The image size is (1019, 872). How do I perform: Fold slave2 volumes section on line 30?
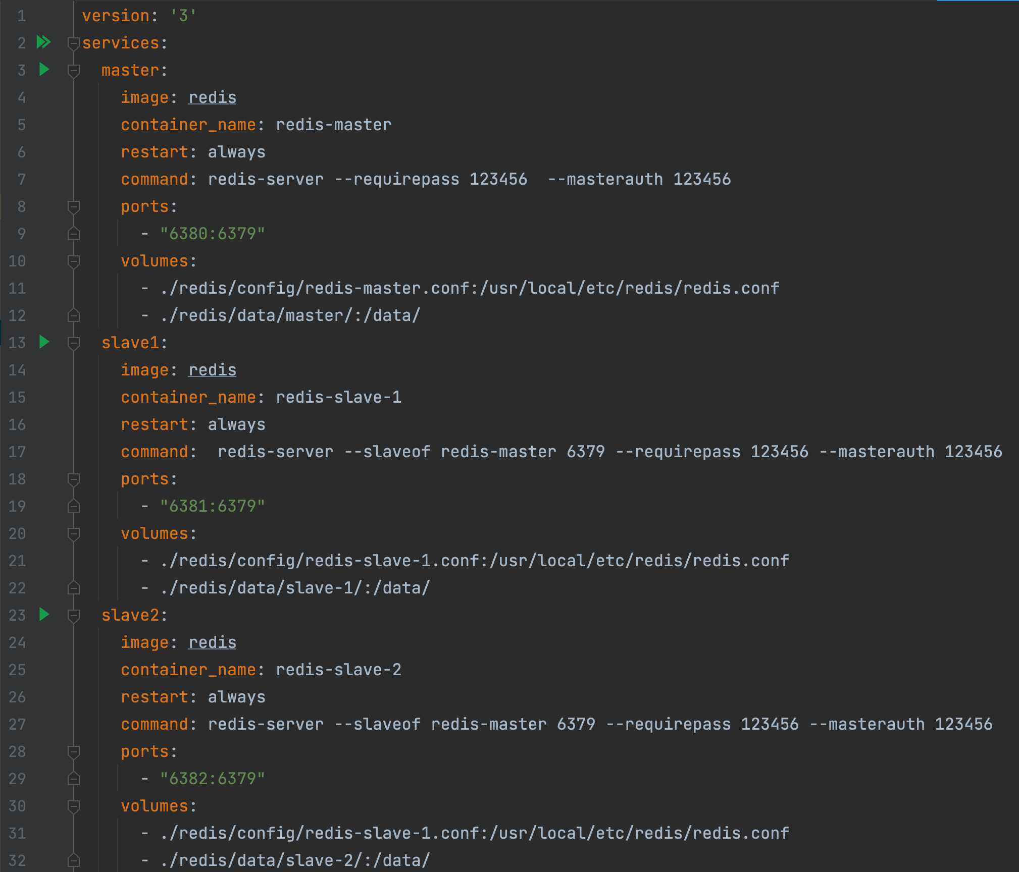[x=74, y=806]
